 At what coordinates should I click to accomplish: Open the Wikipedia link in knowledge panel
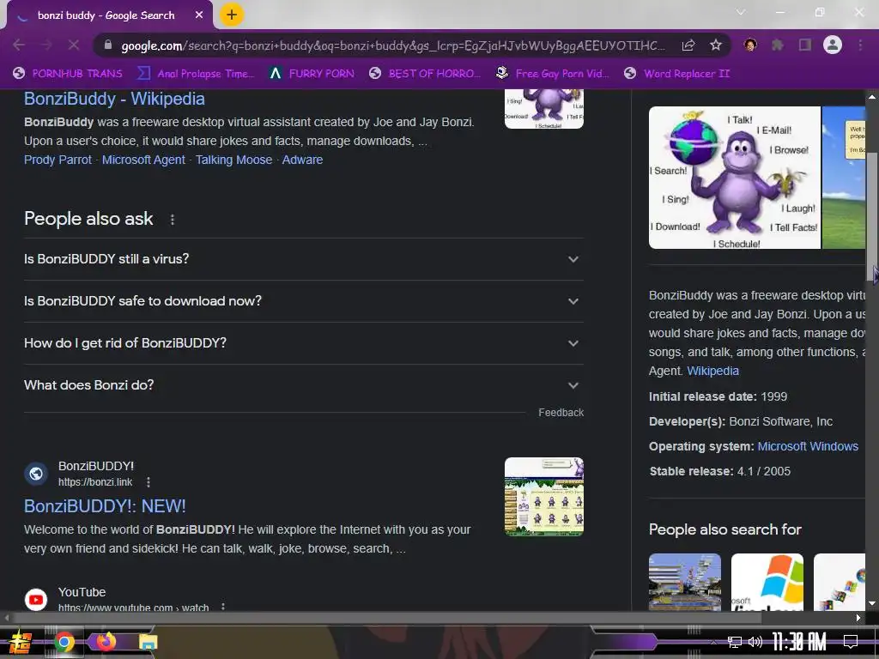pyautogui.click(x=712, y=371)
